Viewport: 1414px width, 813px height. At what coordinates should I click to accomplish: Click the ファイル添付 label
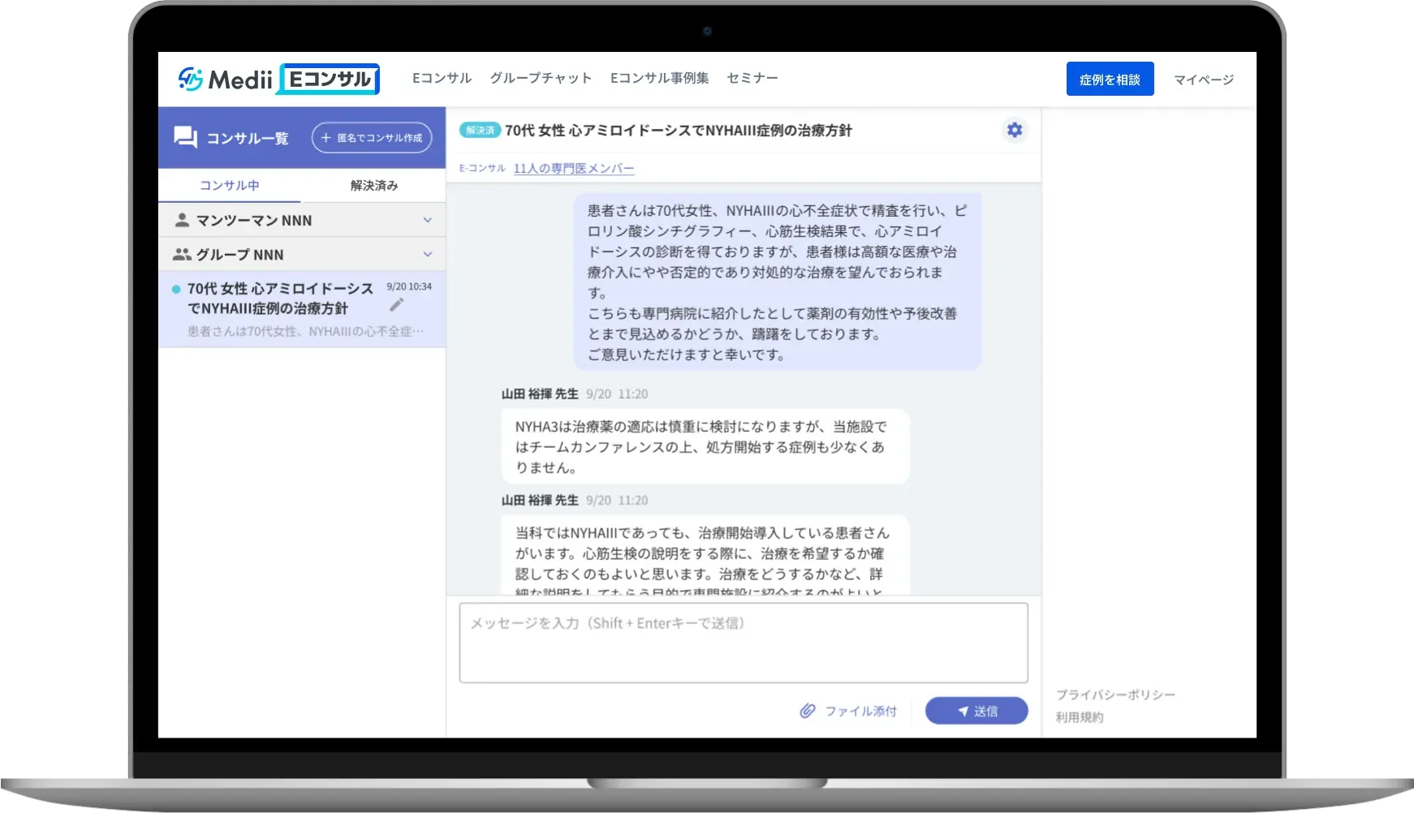click(x=861, y=711)
